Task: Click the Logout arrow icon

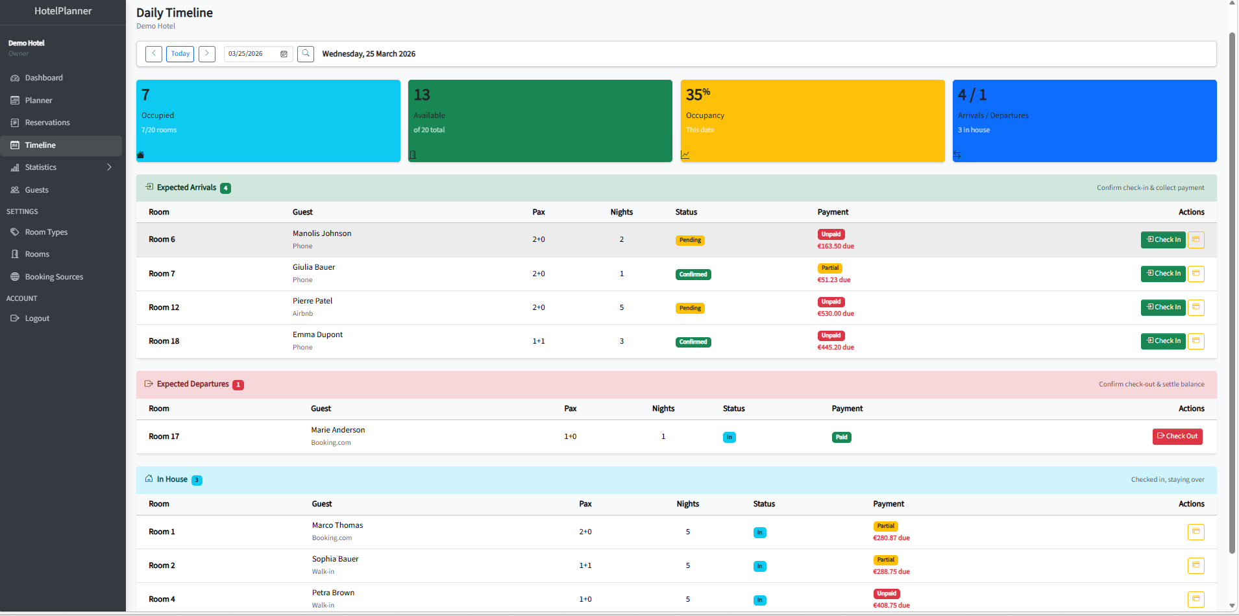Action: tap(15, 318)
